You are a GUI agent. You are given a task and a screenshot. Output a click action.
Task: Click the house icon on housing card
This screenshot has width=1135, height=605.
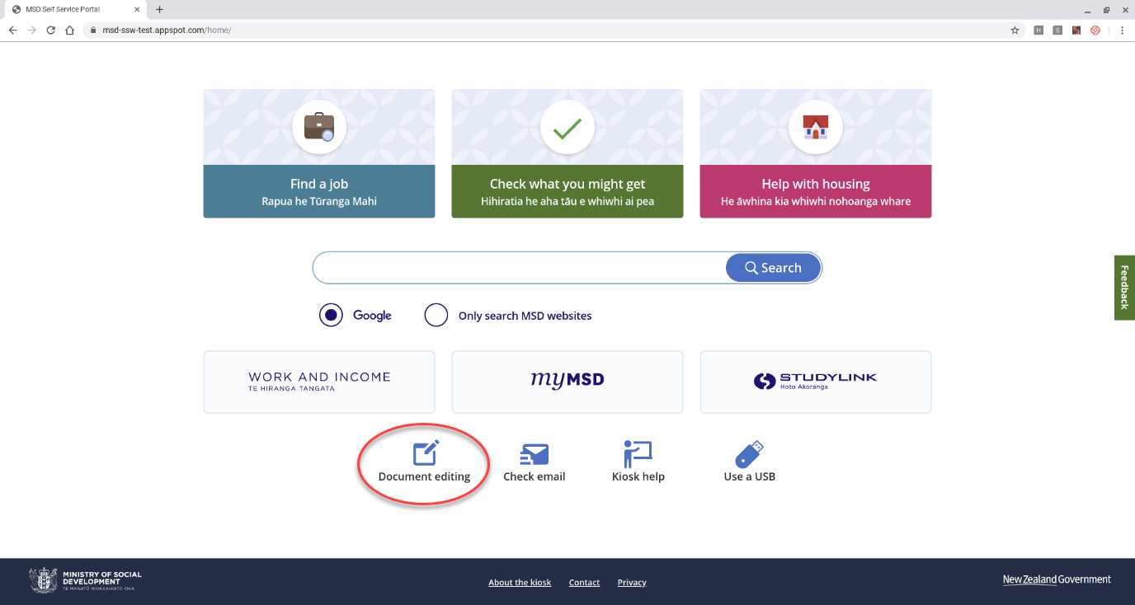click(816, 127)
